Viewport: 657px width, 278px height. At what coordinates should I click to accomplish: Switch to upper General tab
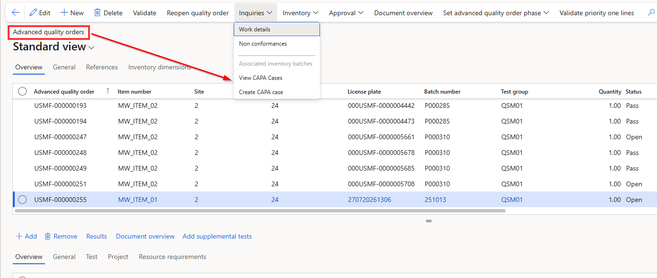(x=64, y=67)
